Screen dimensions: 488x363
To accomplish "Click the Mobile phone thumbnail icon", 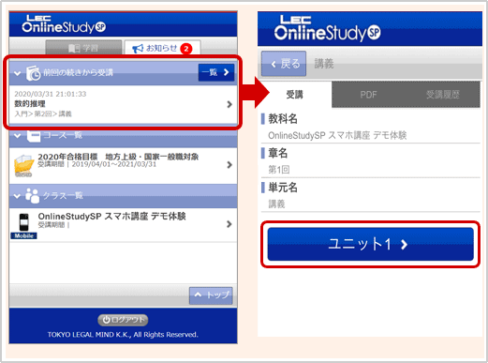I will (23, 226).
